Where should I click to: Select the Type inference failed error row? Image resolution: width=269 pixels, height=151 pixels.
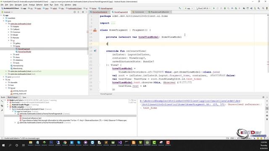click(x=74, y=120)
